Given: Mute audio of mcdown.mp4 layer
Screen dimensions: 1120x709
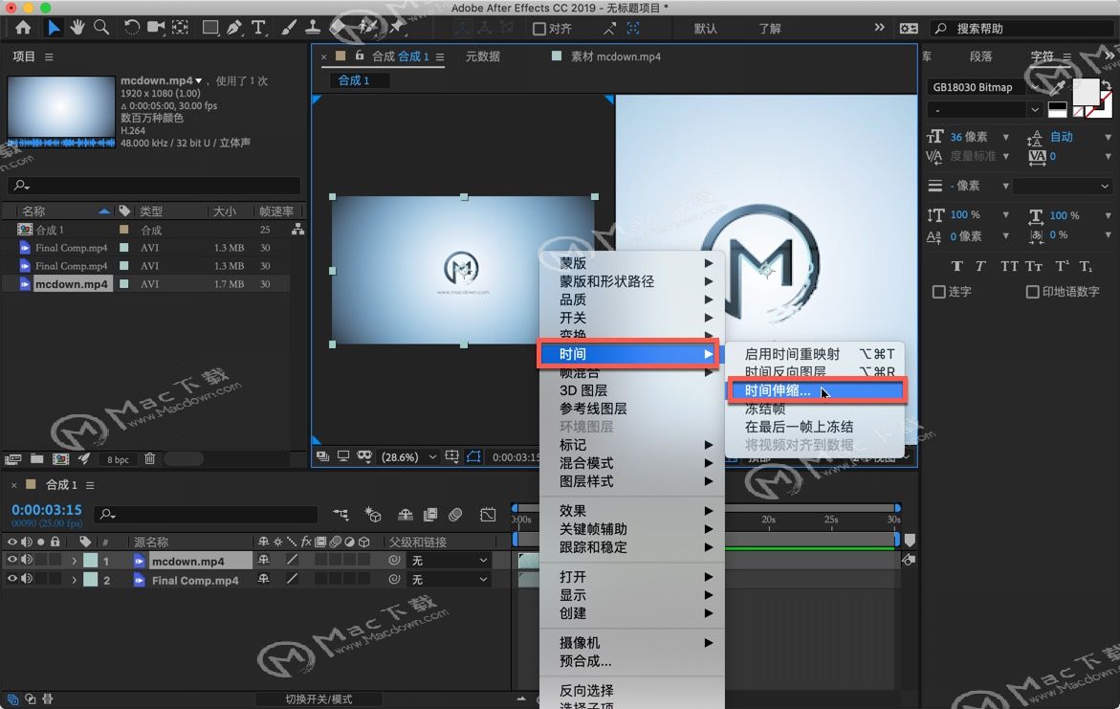Looking at the screenshot, I should pyautogui.click(x=27, y=560).
